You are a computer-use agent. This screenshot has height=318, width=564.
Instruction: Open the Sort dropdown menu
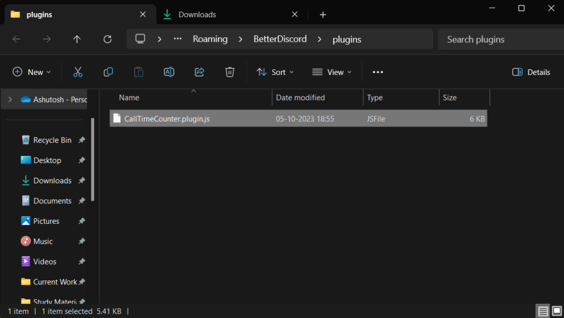275,72
